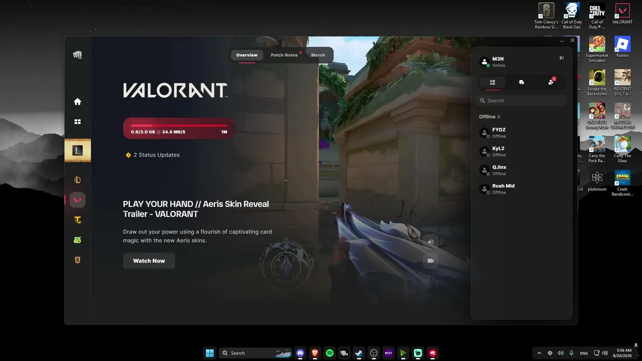This screenshot has height=361, width=642.
Task: Open Riot Client from the taskbar
Action: pos(432,353)
